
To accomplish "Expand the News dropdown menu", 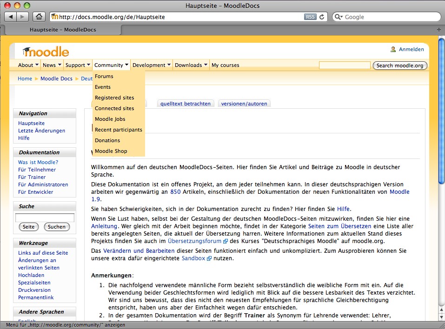I will tap(52, 65).
